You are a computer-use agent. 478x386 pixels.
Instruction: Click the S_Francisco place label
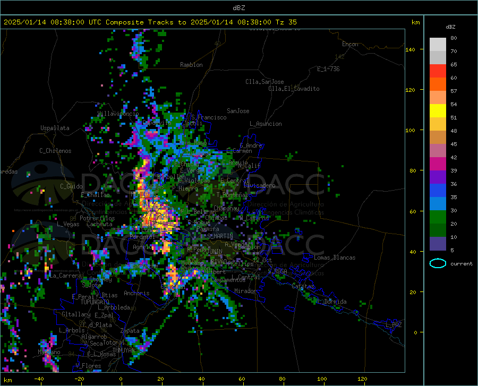pyautogui.click(x=209, y=117)
